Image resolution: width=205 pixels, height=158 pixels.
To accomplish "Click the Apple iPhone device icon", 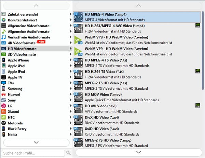I will click(4, 60).
